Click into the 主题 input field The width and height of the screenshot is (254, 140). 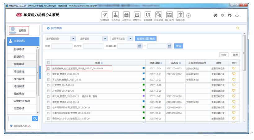coord(62,46)
